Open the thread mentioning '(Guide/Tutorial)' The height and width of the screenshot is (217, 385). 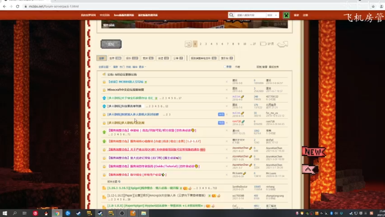pos(154,166)
